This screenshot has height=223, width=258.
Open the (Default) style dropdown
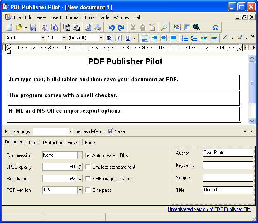pyautogui.click(x=101, y=38)
